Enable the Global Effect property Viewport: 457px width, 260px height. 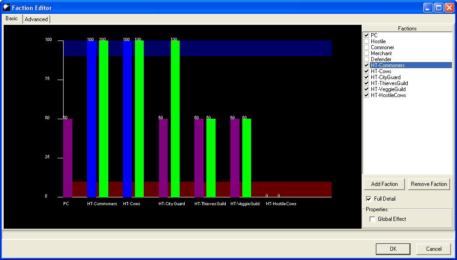click(x=372, y=219)
